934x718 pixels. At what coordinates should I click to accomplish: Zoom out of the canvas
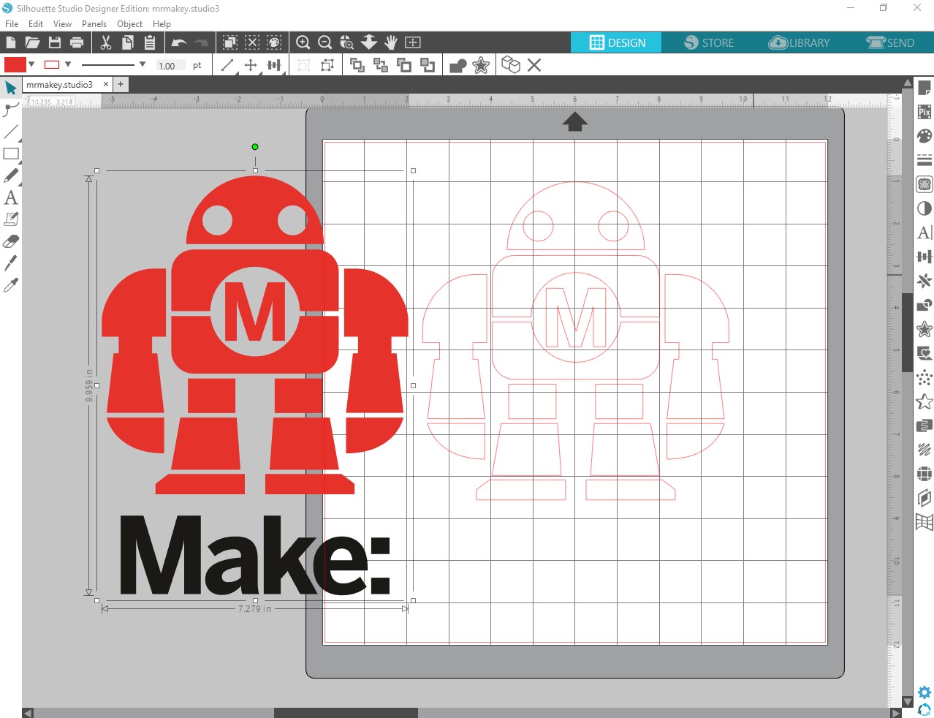(325, 42)
